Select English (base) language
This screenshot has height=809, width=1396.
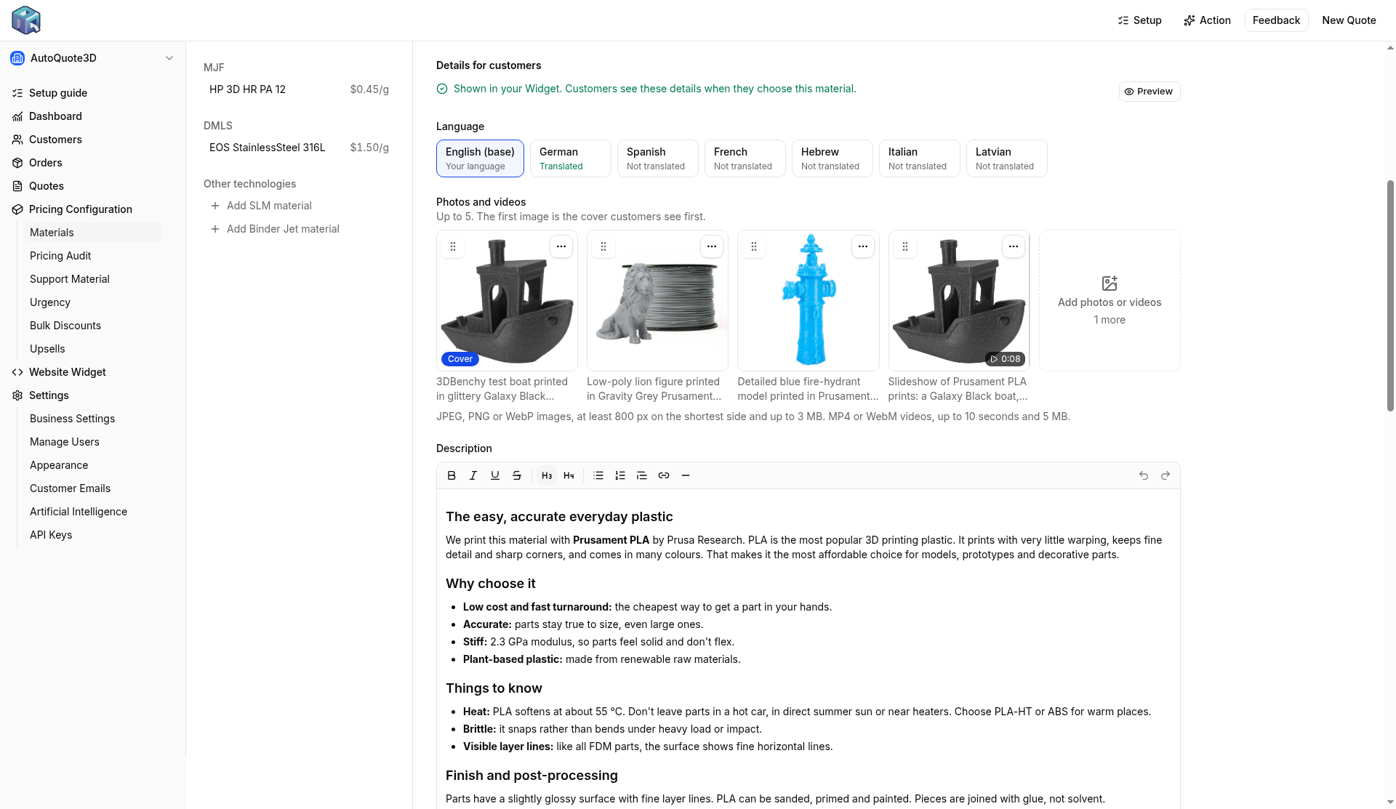click(x=480, y=158)
